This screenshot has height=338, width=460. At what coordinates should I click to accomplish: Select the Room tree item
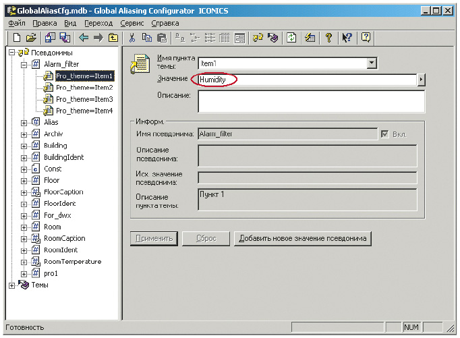pos(53,227)
